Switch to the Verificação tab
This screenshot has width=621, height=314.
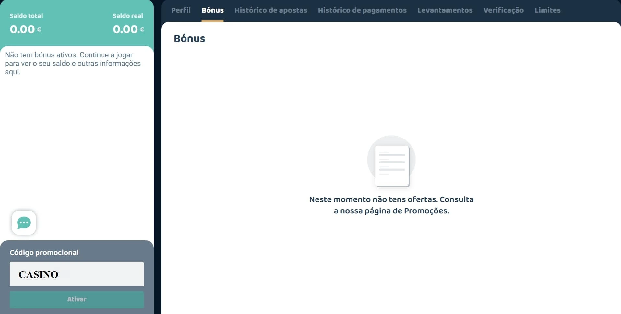tap(503, 10)
